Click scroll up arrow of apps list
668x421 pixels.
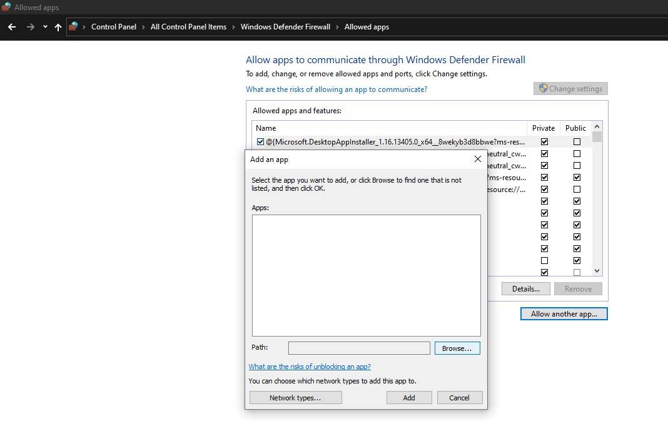pos(597,126)
